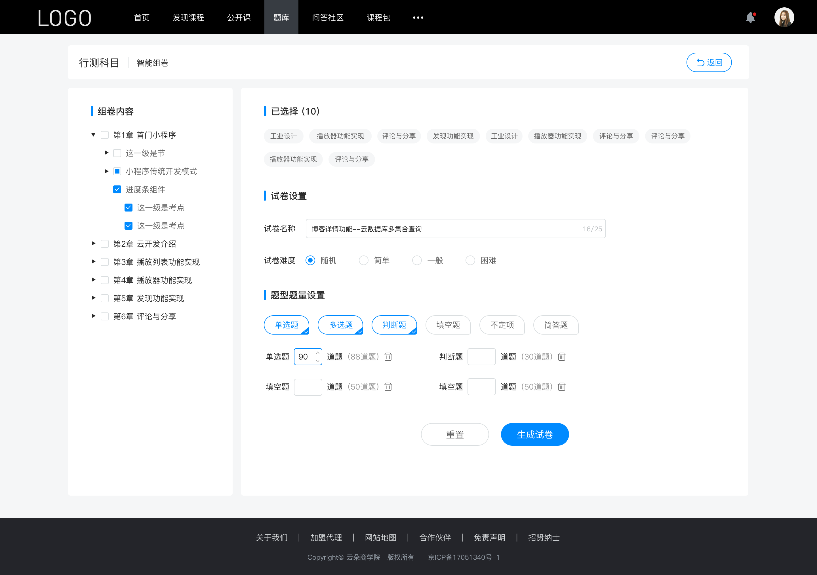
Task: Click the 判断题 题型 toggle button
Action: [x=395, y=324]
